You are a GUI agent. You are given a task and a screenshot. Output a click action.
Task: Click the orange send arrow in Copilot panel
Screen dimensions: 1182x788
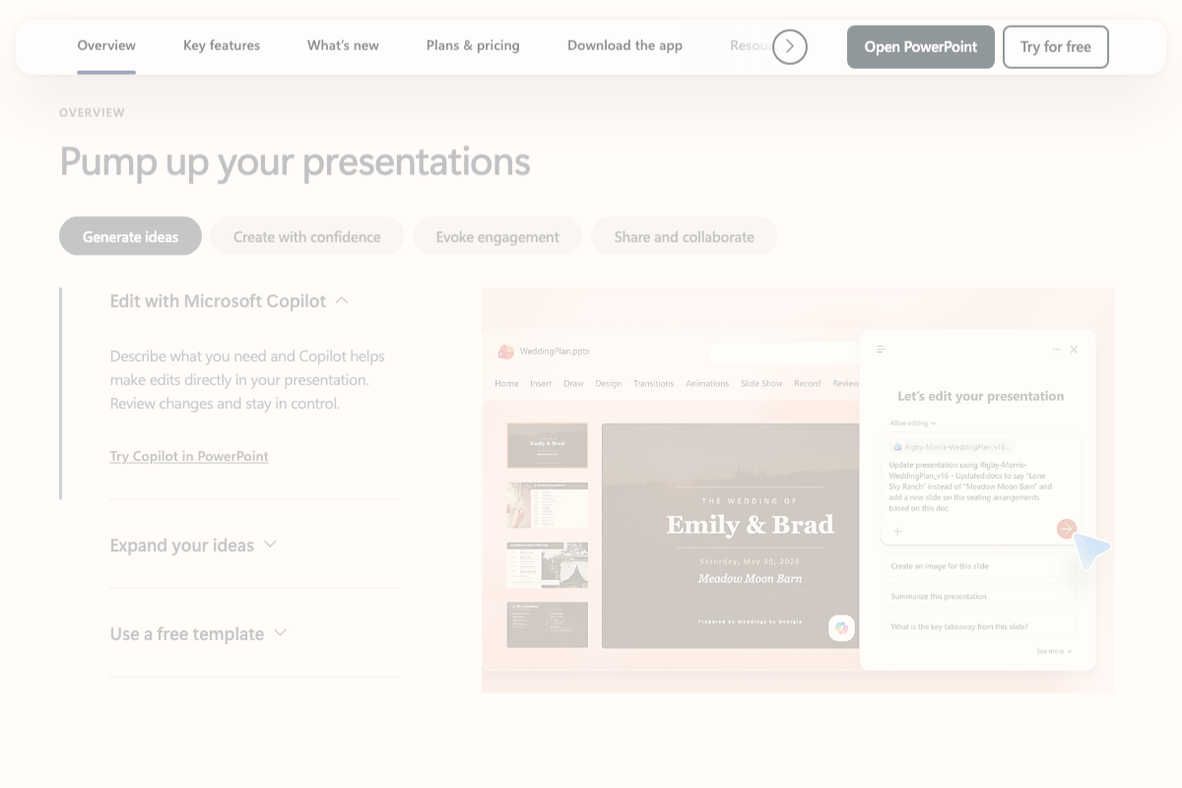click(x=1066, y=530)
